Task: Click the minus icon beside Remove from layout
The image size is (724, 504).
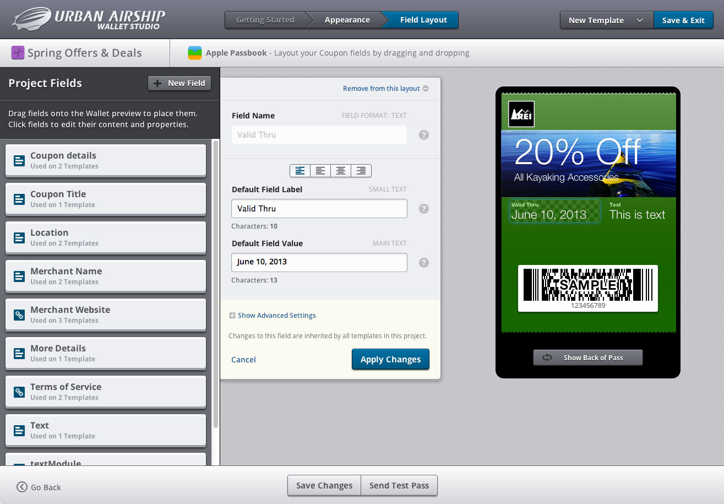Action: pyautogui.click(x=426, y=89)
